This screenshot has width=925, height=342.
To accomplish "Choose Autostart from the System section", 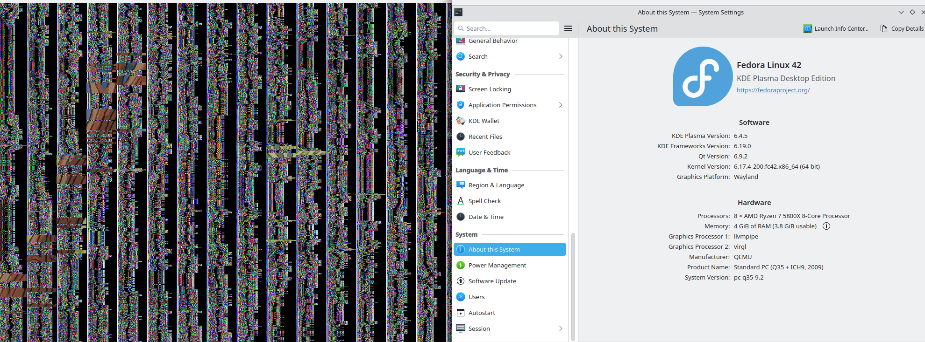I will (482, 313).
